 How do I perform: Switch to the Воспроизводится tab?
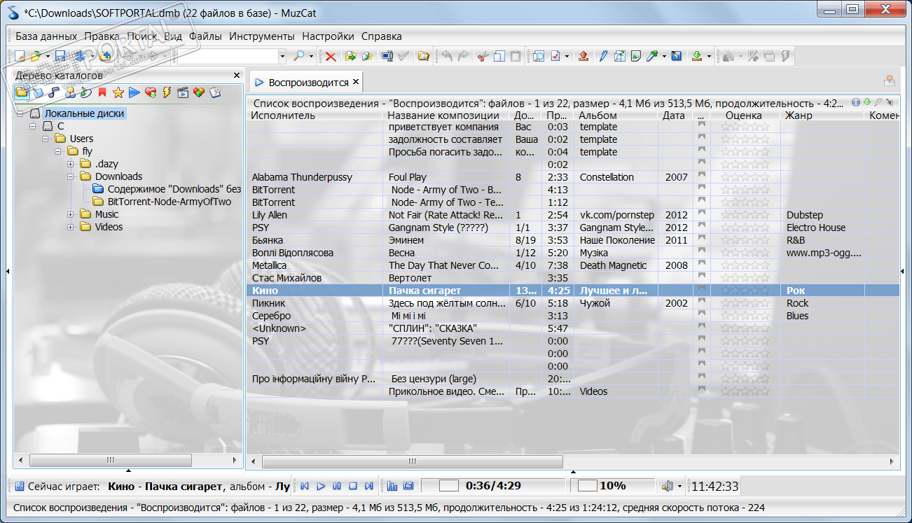tap(307, 82)
